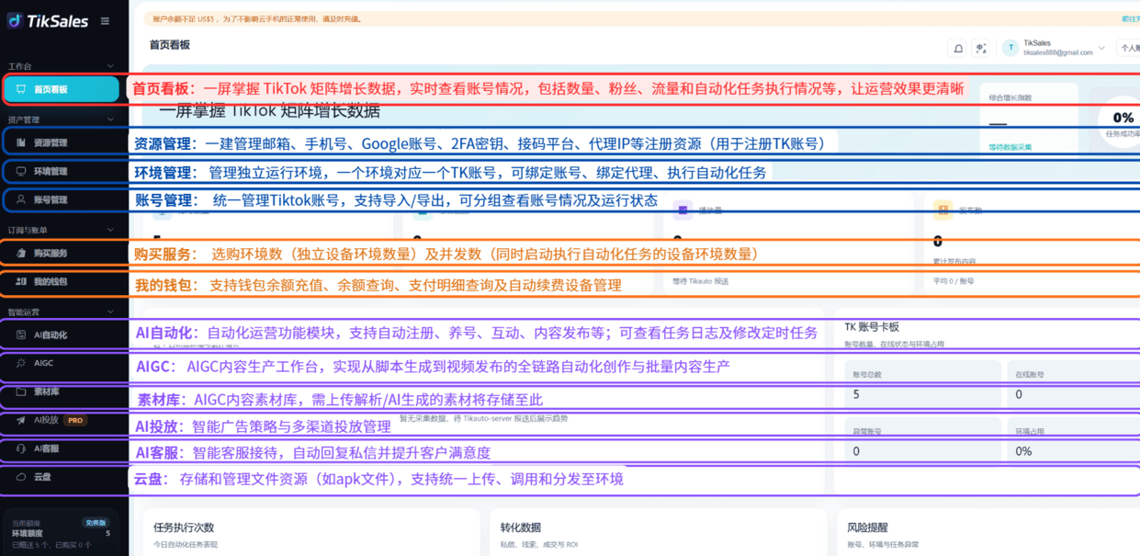1140x556 pixels.
Task: Click the 综合增长指数 label
Action: [1010, 97]
